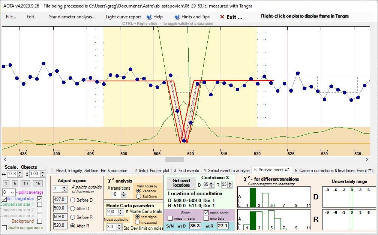Open Star diameter analysis menu
378x235 pixels.
click(x=72, y=17)
